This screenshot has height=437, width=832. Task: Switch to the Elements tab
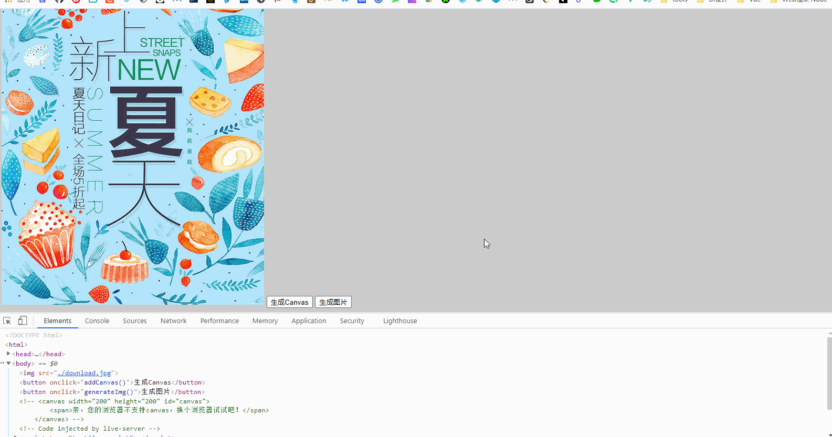click(58, 321)
